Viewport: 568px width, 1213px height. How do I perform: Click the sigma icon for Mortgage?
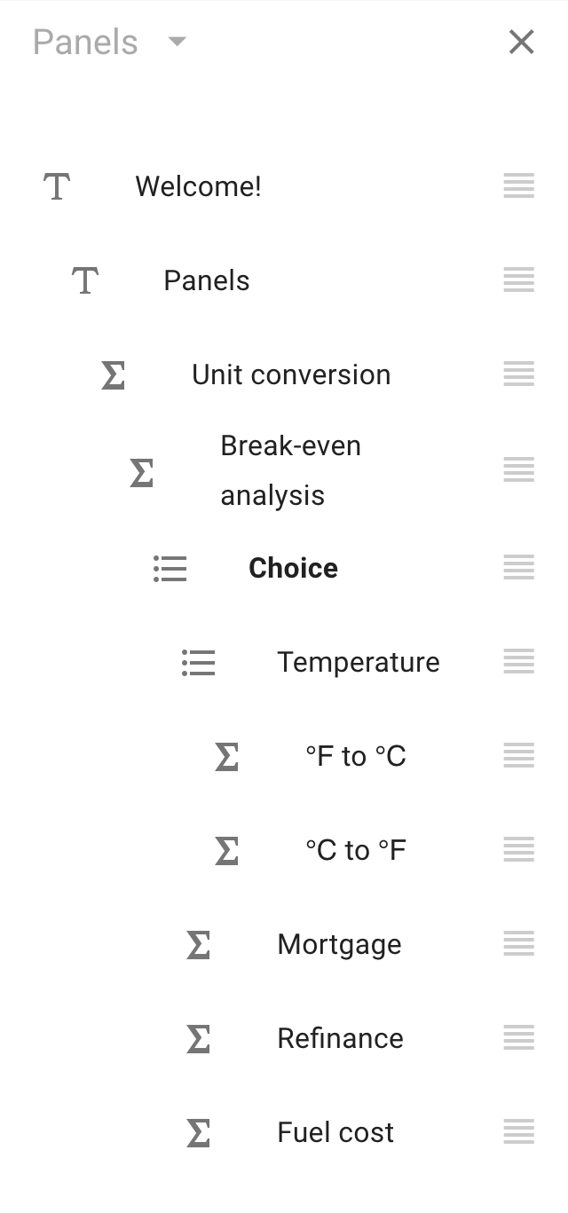coord(199,944)
